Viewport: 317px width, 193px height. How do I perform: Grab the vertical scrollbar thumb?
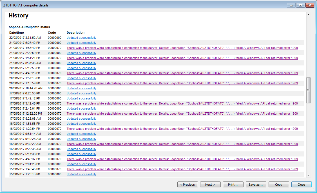click(x=309, y=90)
